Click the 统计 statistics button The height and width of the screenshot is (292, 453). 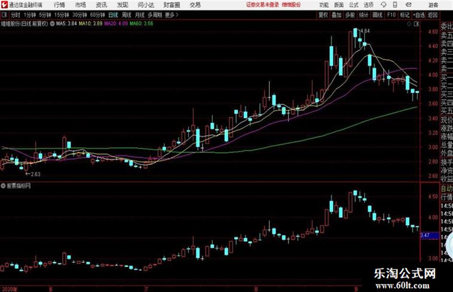pos(363,15)
